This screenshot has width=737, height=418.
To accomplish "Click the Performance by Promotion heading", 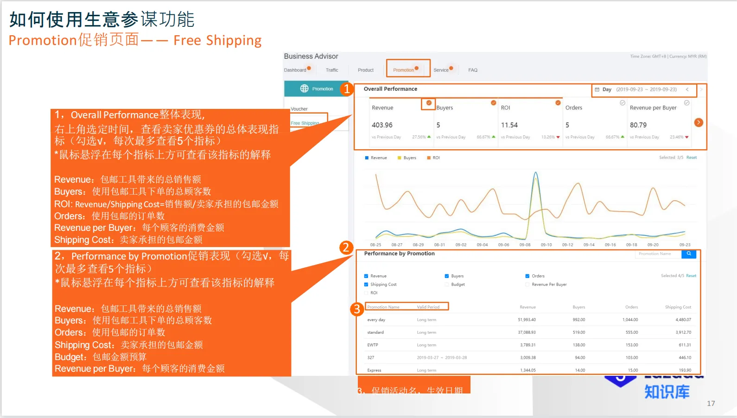I will [x=400, y=253].
